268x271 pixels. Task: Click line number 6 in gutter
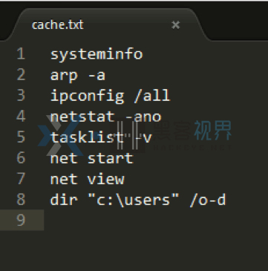tap(21, 157)
